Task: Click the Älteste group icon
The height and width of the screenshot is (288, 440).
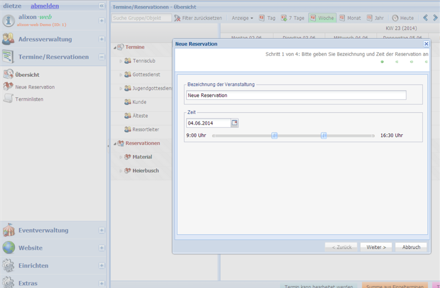Action: pyautogui.click(x=128, y=115)
